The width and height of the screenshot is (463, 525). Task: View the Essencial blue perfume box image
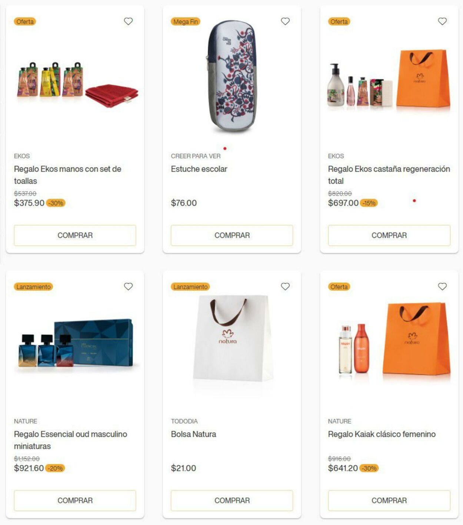(75, 344)
